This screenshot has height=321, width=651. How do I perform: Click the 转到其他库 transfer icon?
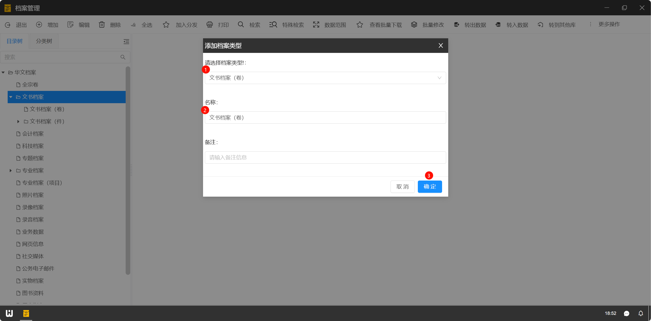(540, 25)
